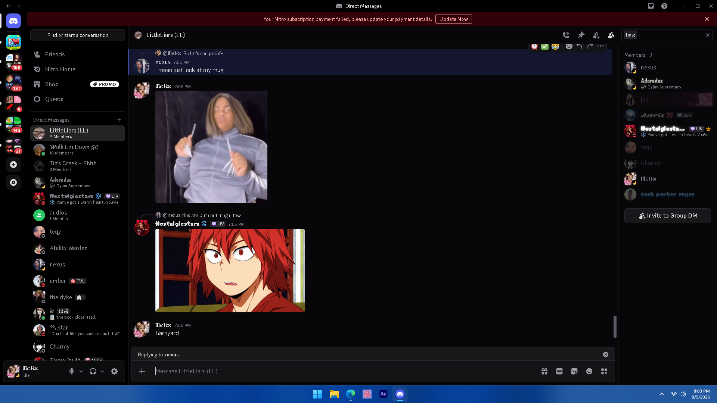Create a new DM with plus icon
The width and height of the screenshot is (717, 403).
119,120
